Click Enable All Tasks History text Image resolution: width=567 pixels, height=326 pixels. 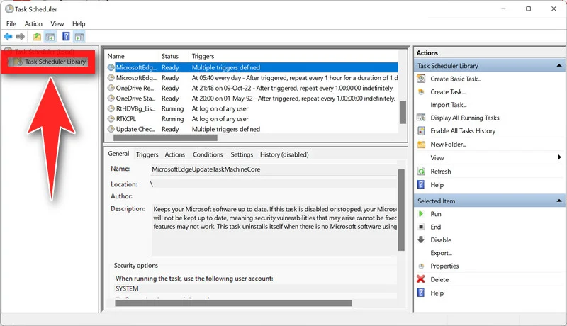pos(463,131)
